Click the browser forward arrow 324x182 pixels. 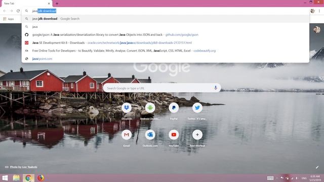pos(11,11)
